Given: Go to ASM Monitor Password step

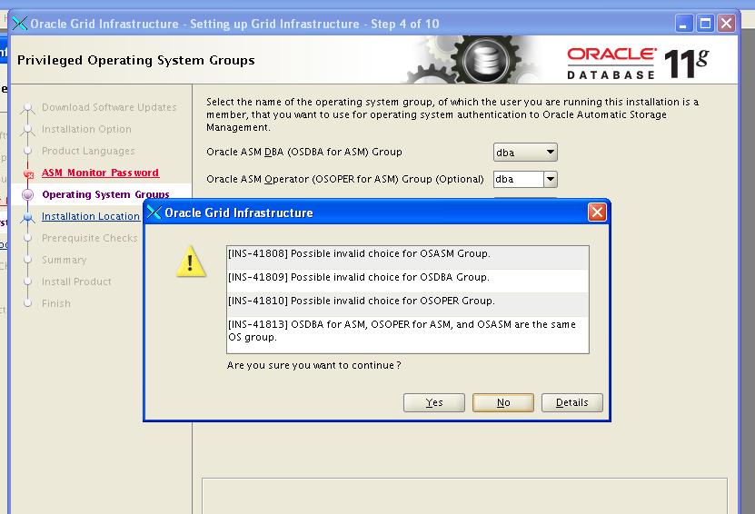Looking at the screenshot, I should coord(100,173).
